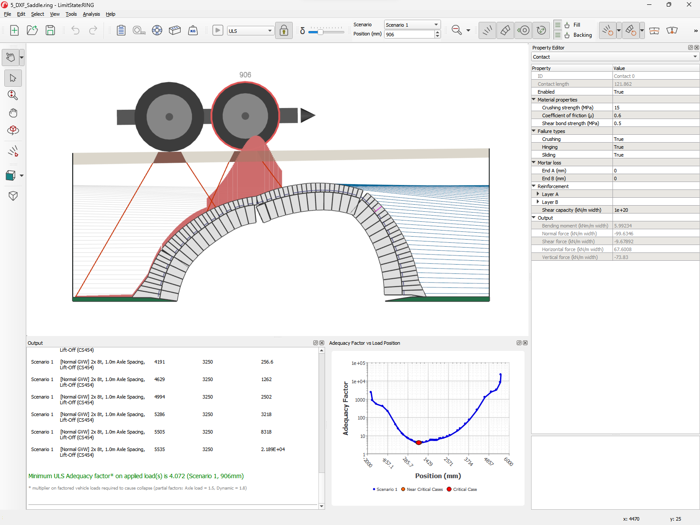Click the zoom out magnifier icon
Screen dimensions: 700x525
point(456,30)
